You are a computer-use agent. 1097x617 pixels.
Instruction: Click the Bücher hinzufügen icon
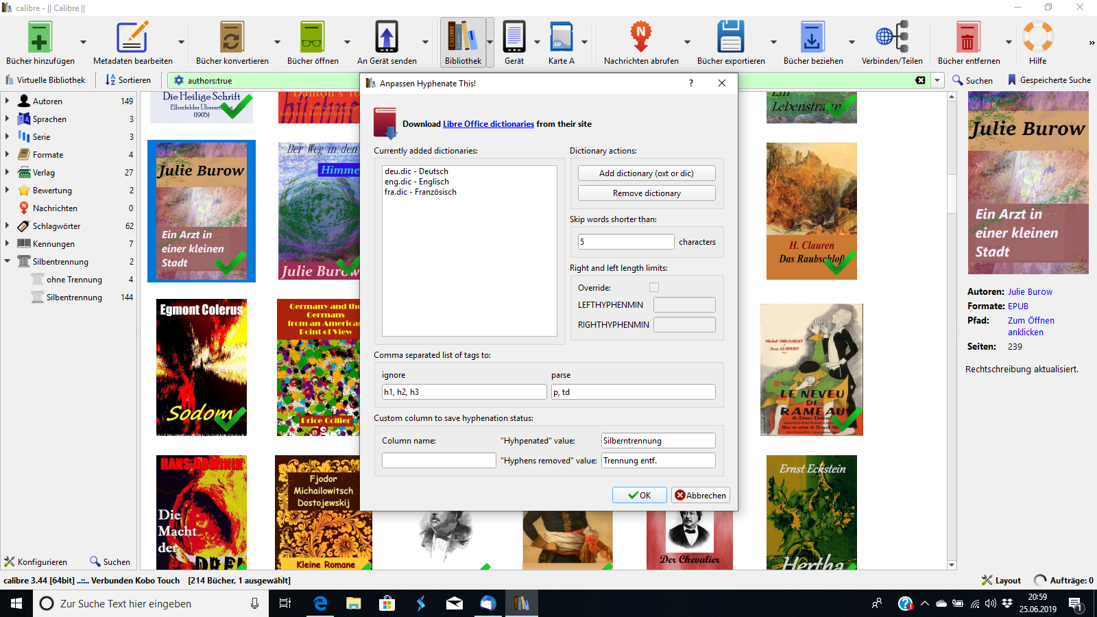[40, 37]
